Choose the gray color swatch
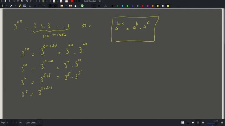Screen dimensions: 225x126 137,6
